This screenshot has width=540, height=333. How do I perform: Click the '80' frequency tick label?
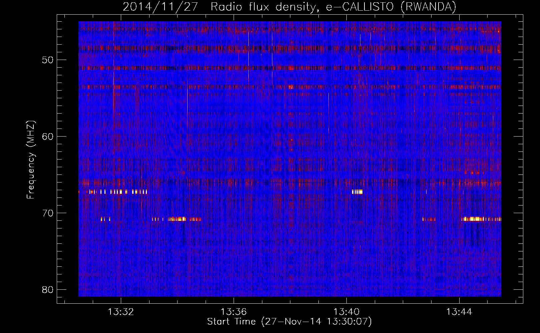tap(48, 290)
